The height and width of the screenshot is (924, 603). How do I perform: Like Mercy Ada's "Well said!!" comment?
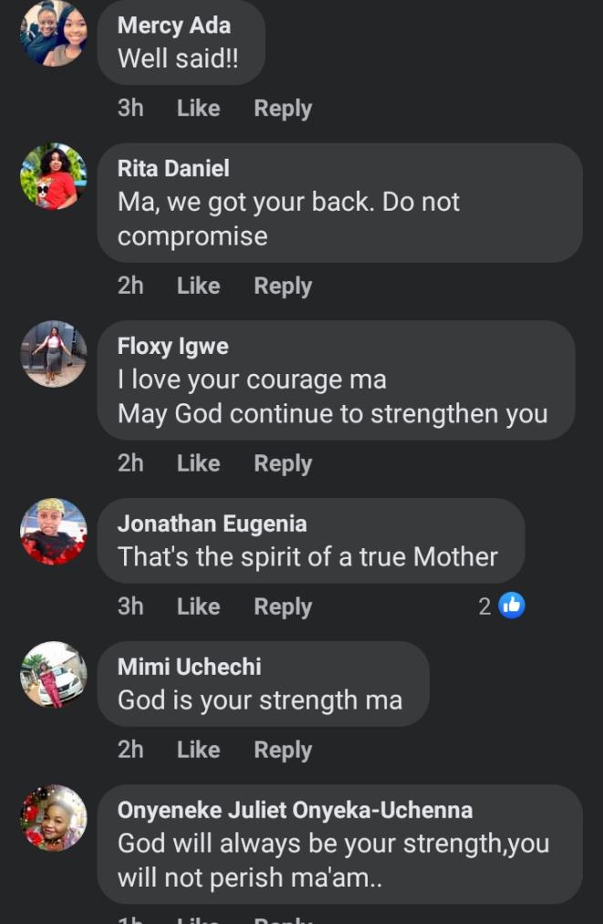coord(198,109)
